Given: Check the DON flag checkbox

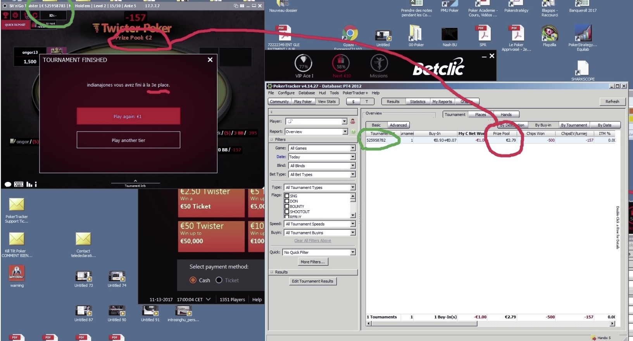Looking at the screenshot, I should [x=287, y=201].
